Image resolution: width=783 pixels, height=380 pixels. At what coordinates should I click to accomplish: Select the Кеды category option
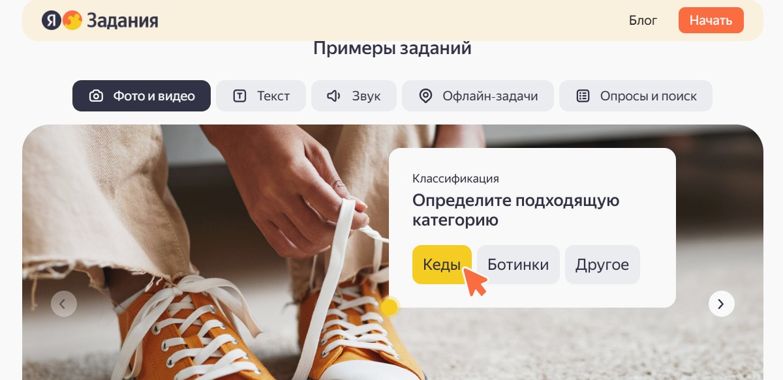tap(442, 265)
